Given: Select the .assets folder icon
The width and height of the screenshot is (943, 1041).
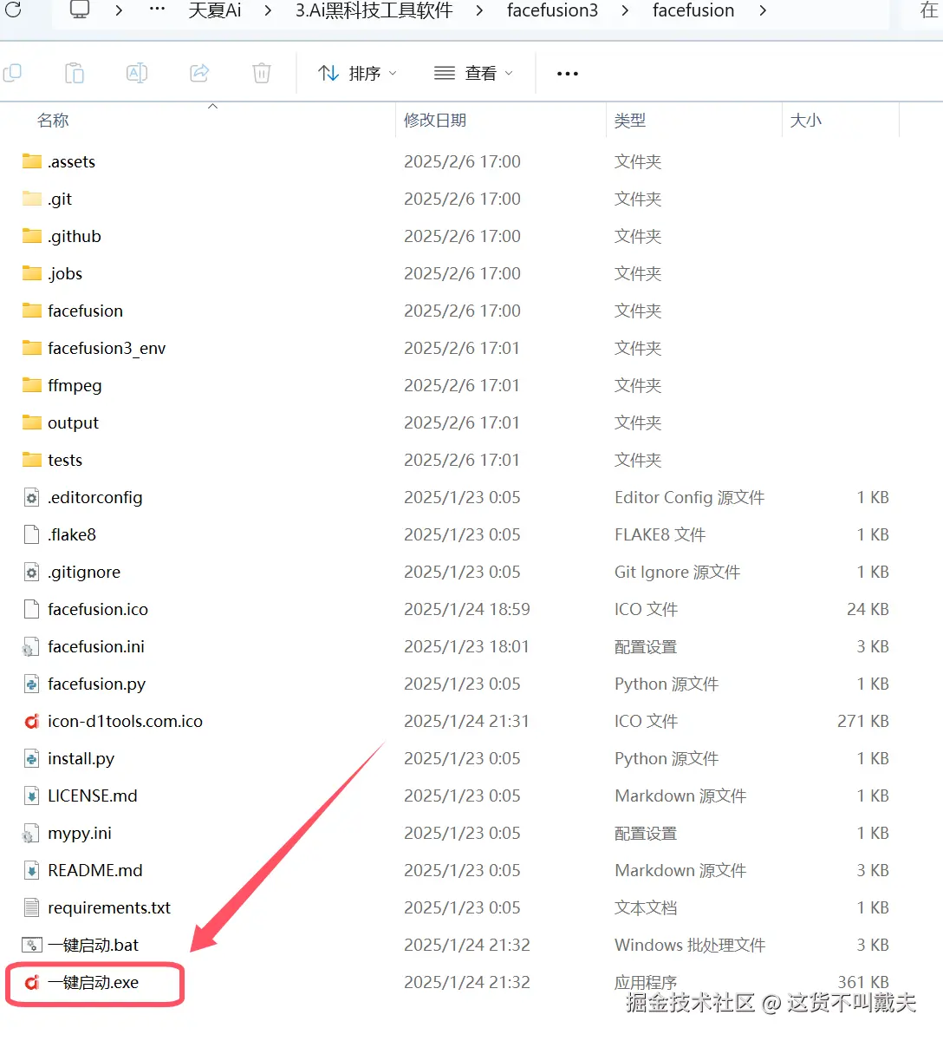Looking at the screenshot, I should click(32, 161).
